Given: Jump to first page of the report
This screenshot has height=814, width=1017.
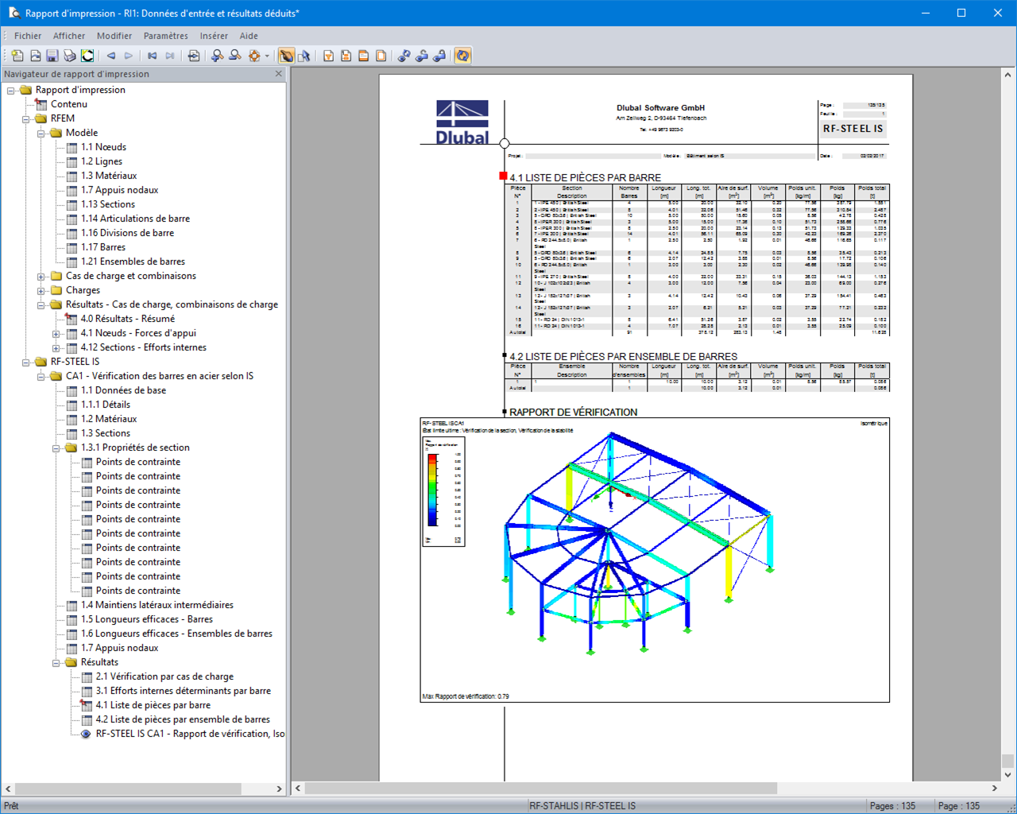Looking at the screenshot, I should coord(152,56).
